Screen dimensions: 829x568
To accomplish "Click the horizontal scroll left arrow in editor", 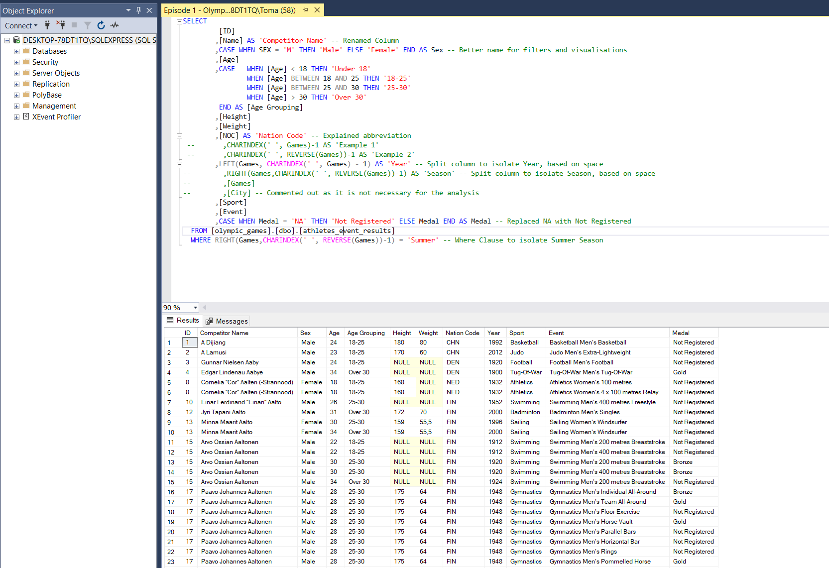I will point(205,308).
